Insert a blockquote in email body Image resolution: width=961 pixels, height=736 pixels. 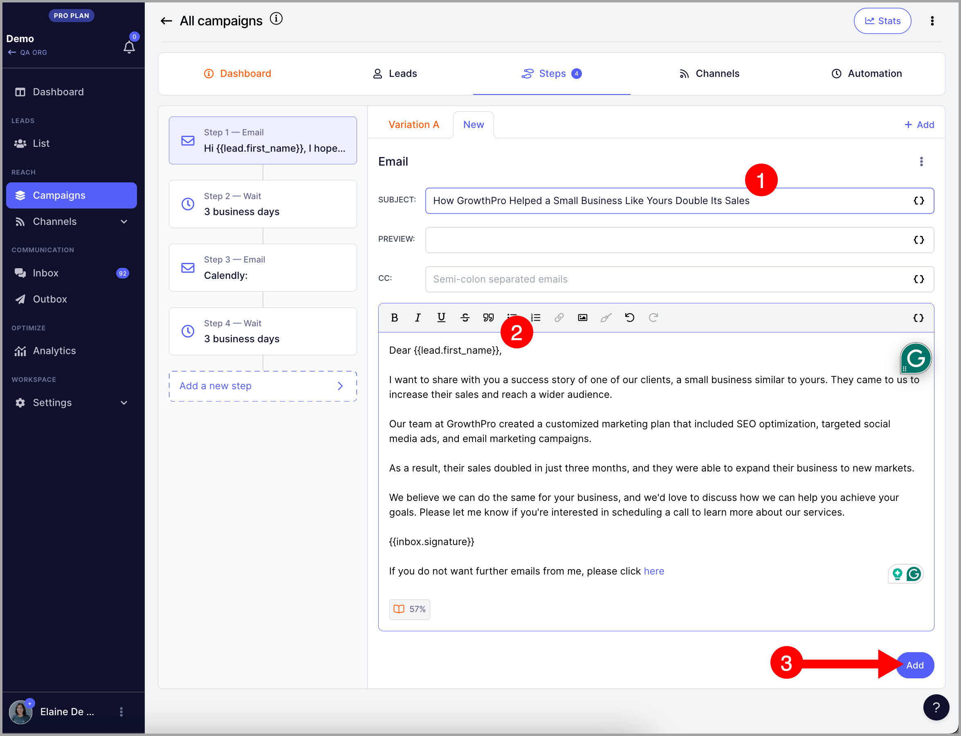point(488,318)
